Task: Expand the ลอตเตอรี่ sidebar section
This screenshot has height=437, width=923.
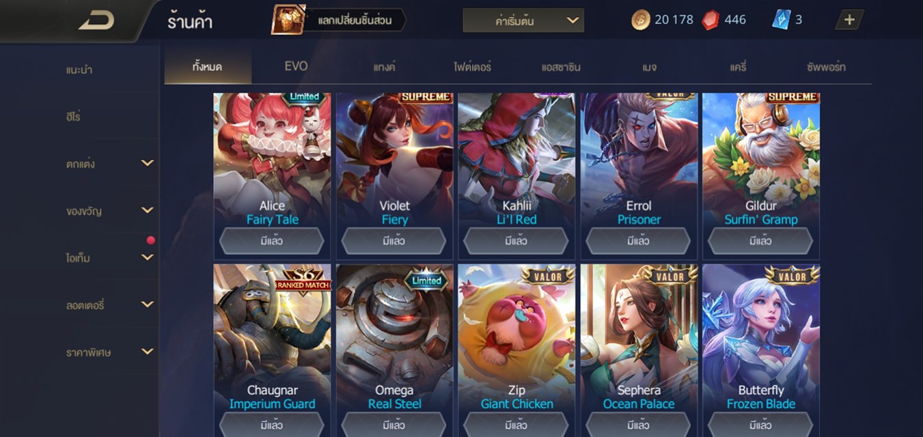Action: click(x=148, y=305)
